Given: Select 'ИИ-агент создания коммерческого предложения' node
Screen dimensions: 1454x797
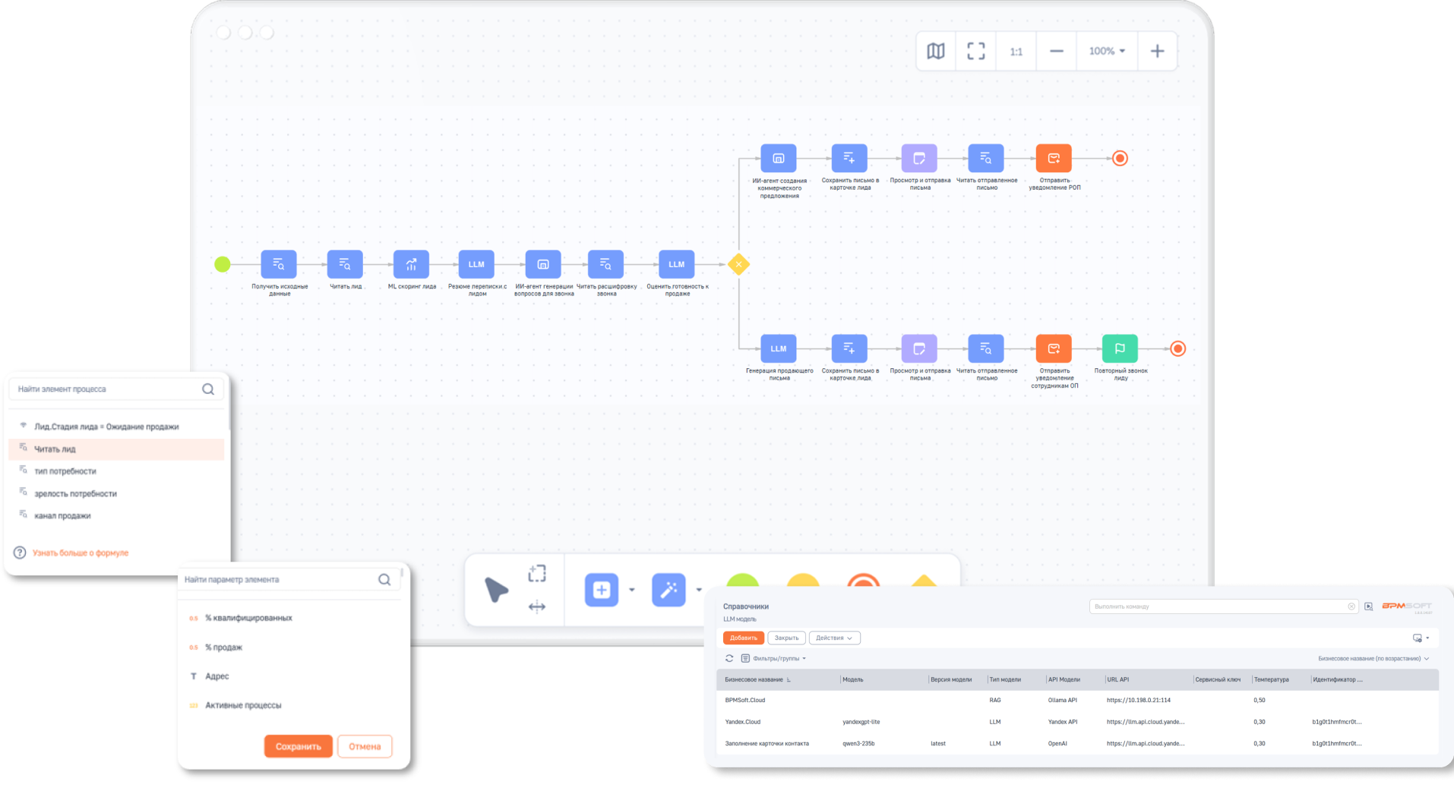Looking at the screenshot, I should (x=779, y=158).
